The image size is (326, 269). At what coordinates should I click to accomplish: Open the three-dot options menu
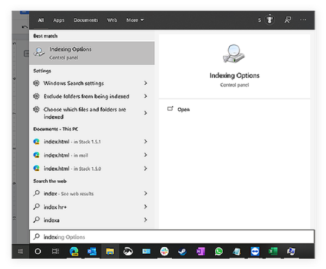[303, 20]
